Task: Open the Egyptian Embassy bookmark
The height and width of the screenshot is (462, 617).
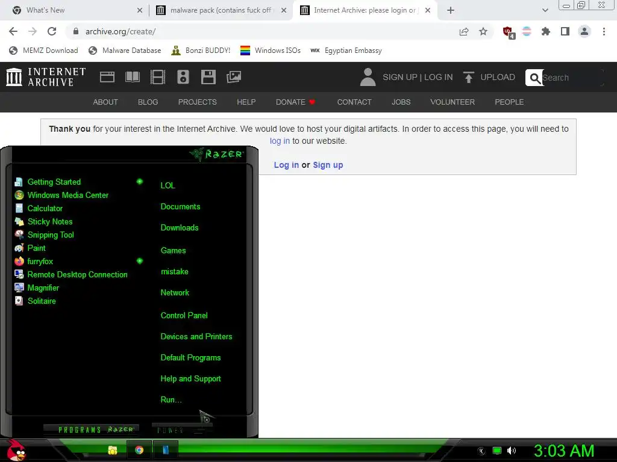Action: point(346,51)
